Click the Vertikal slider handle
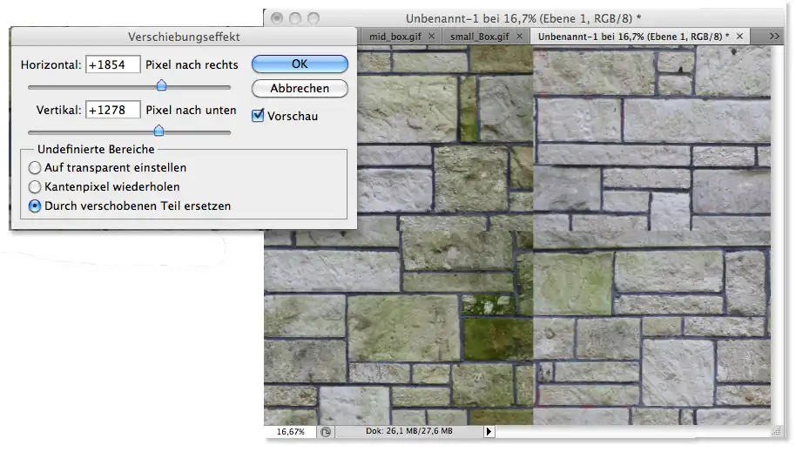 click(159, 131)
